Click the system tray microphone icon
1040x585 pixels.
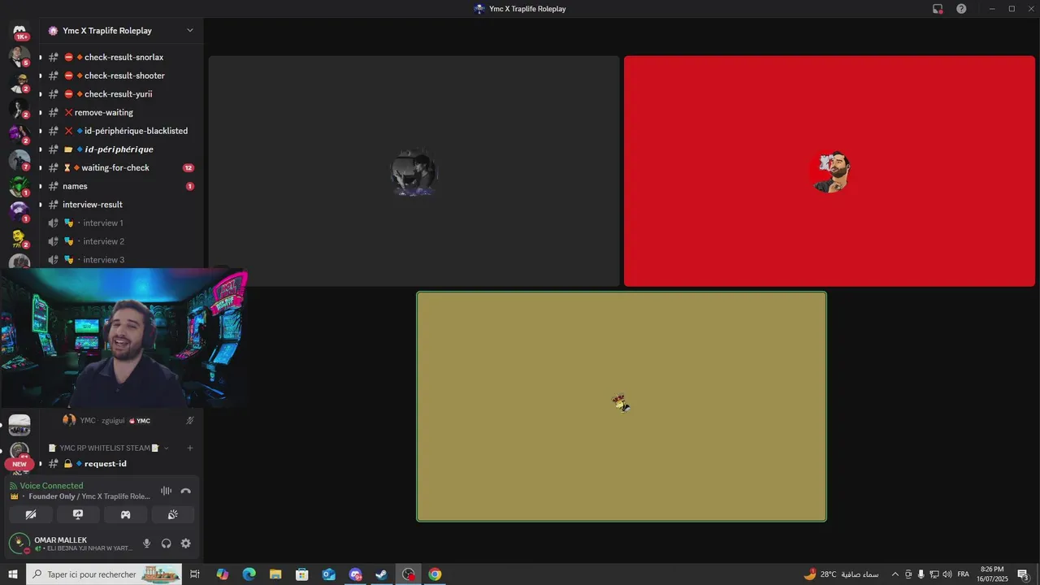point(921,574)
